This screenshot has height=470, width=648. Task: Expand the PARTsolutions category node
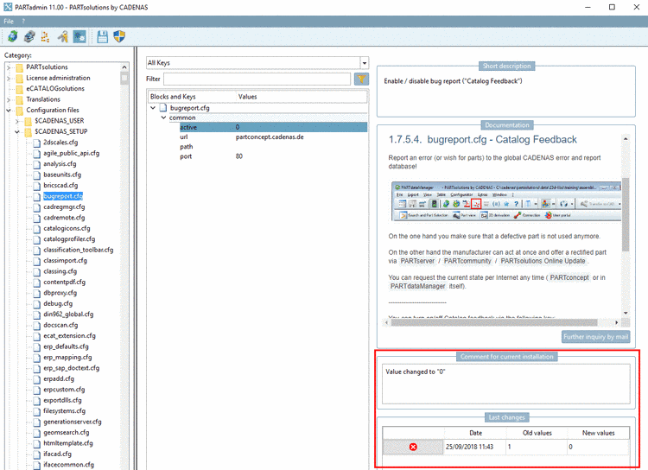coord(9,67)
